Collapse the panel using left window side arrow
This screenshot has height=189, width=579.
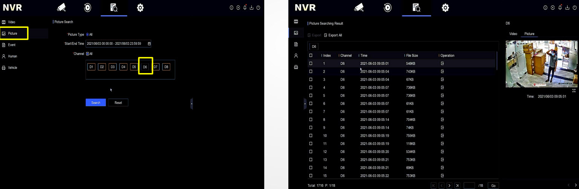point(191,104)
